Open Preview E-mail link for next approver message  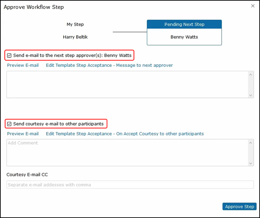[x=23, y=65]
